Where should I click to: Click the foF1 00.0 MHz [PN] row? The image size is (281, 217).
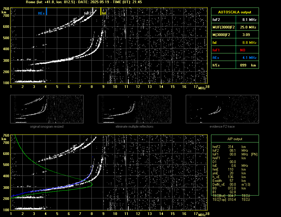pyautogui.click(x=235, y=154)
